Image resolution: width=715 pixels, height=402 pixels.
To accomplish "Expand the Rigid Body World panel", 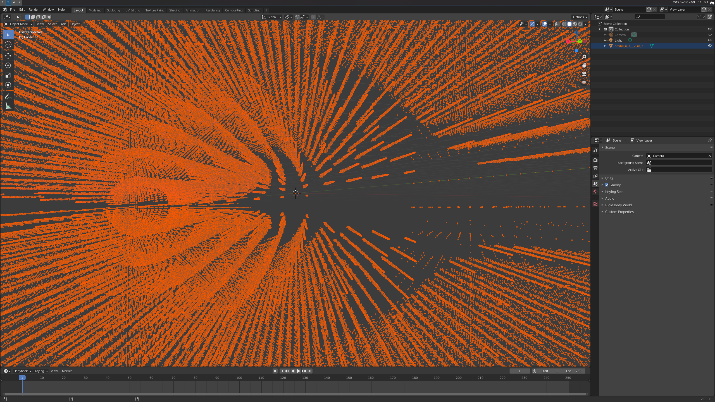I will click(x=618, y=205).
